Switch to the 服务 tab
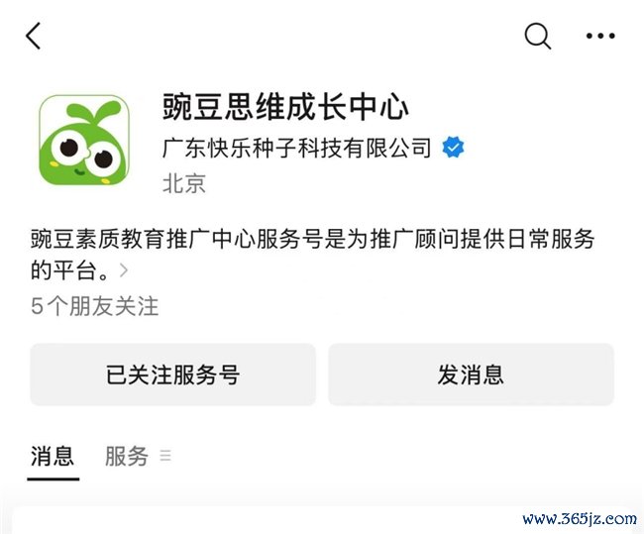Viewport: 644px width, 534px height. coord(127,456)
